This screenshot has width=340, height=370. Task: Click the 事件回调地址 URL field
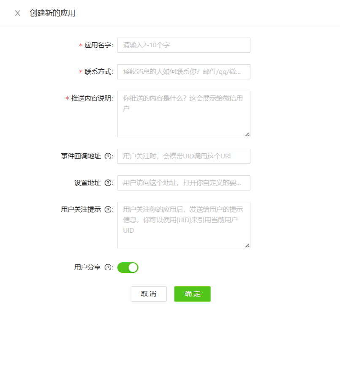tap(184, 156)
